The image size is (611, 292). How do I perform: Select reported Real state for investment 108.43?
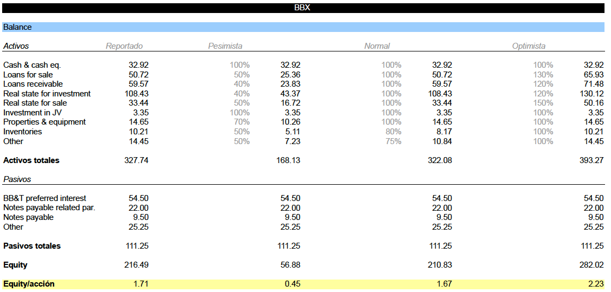point(136,94)
